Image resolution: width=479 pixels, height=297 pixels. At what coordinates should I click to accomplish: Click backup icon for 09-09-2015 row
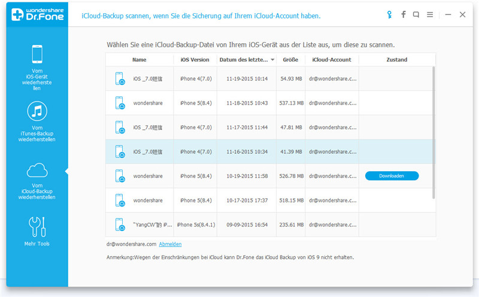[x=120, y=225]
